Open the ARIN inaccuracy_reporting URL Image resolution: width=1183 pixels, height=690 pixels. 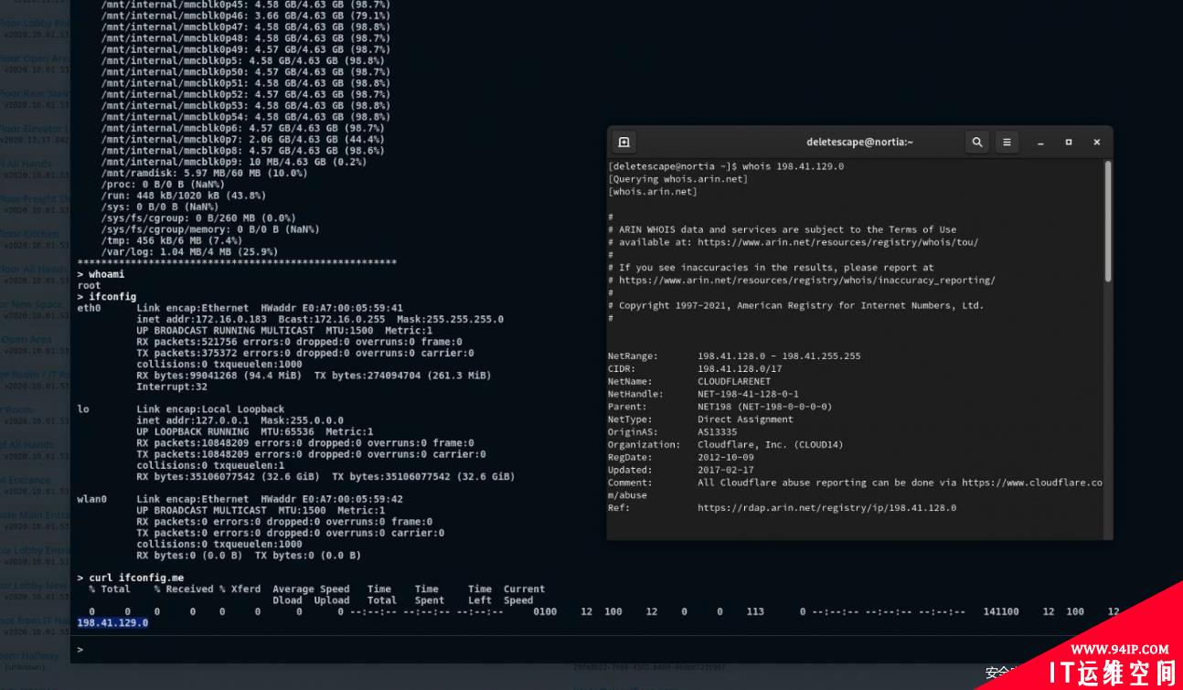[806, 281]
